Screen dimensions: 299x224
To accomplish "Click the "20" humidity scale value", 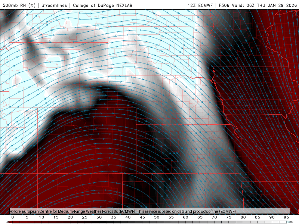I will click(70, 217).
